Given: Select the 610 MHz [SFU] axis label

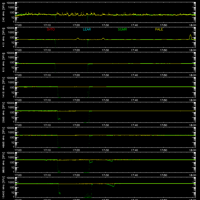Looking at the screenshot, I should point(3,62).
